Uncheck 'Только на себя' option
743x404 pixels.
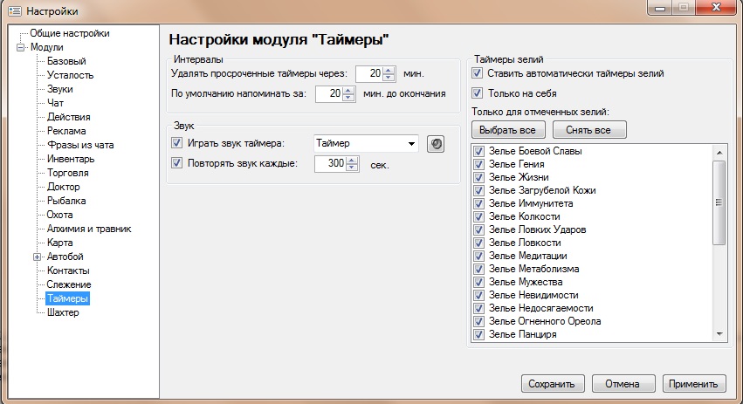[478, 92]
